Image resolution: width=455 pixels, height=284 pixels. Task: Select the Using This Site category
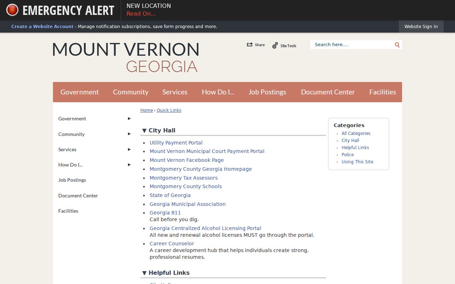(x=357, y=162)
